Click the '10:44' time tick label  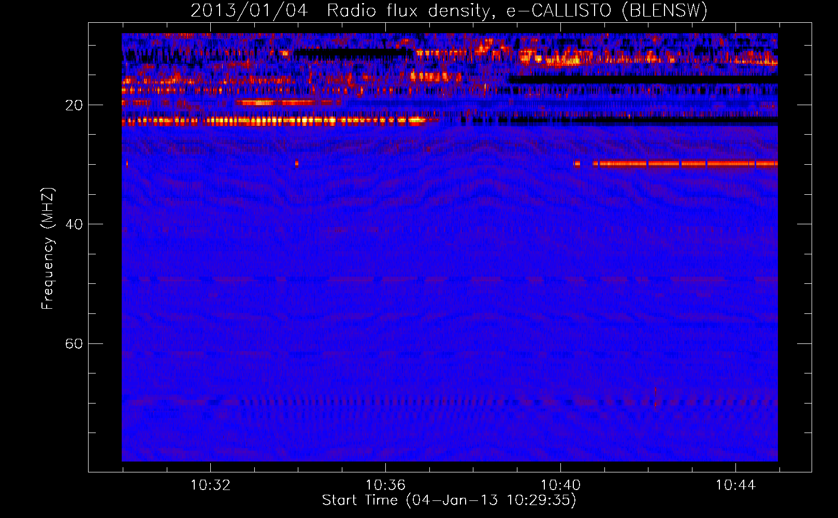[x=735, y=485]
